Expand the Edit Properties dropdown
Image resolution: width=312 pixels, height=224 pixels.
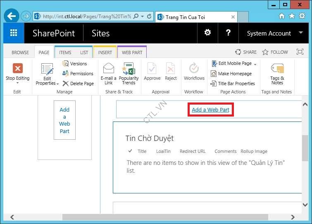tap(48, 83)
